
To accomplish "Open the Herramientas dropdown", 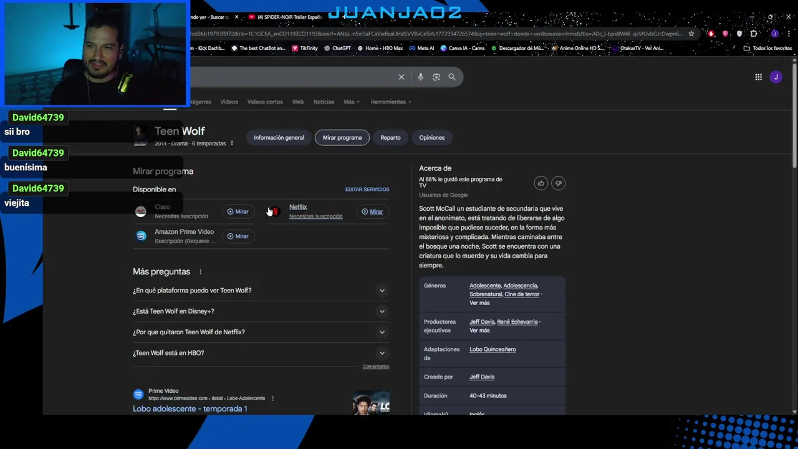I will click(391, 102).
